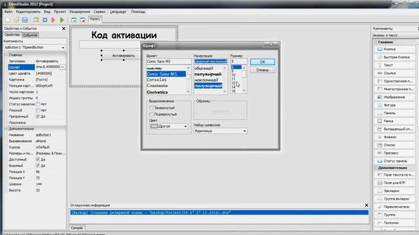Image resolution: width=419 pixels, height=235 pixels.
Task: Pick the Выпадающий список component
Action: click(395, 129)
